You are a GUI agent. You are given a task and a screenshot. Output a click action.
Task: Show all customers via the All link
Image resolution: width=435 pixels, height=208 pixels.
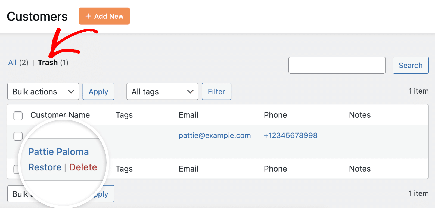coord(13,63)
